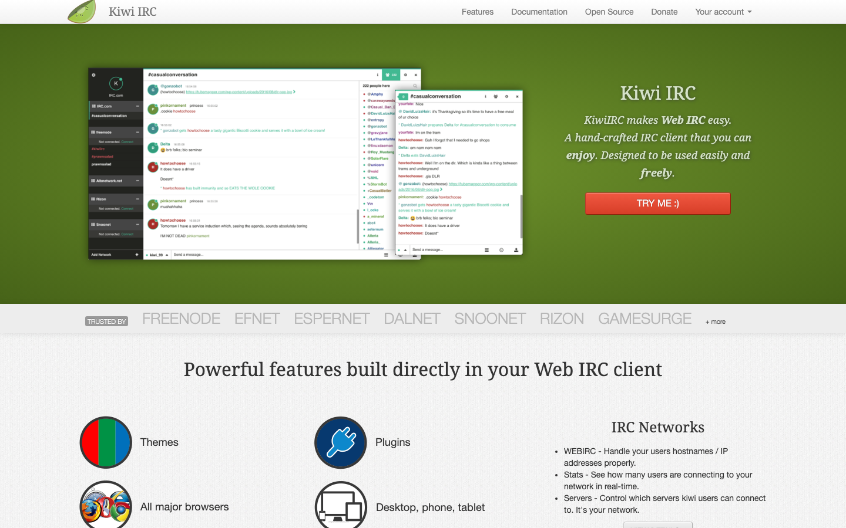Click the WEBIRC hostnames bullet text

point(646,457)
